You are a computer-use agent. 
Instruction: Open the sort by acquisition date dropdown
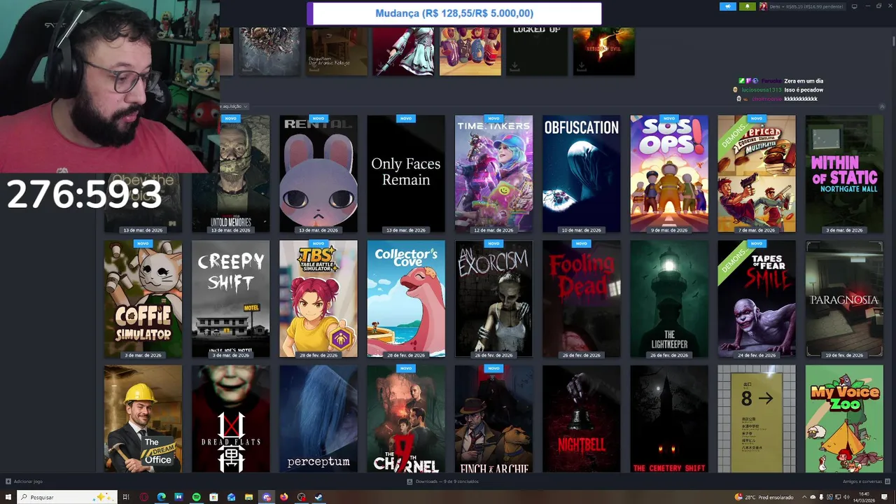[x=233, y=106]
